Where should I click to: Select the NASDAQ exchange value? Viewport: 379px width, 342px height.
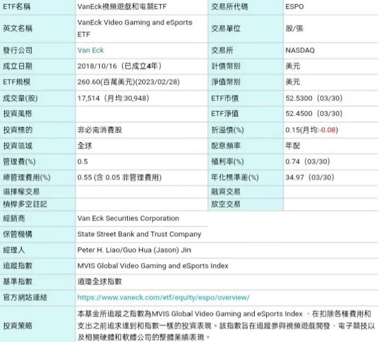(x=300, y=50)
